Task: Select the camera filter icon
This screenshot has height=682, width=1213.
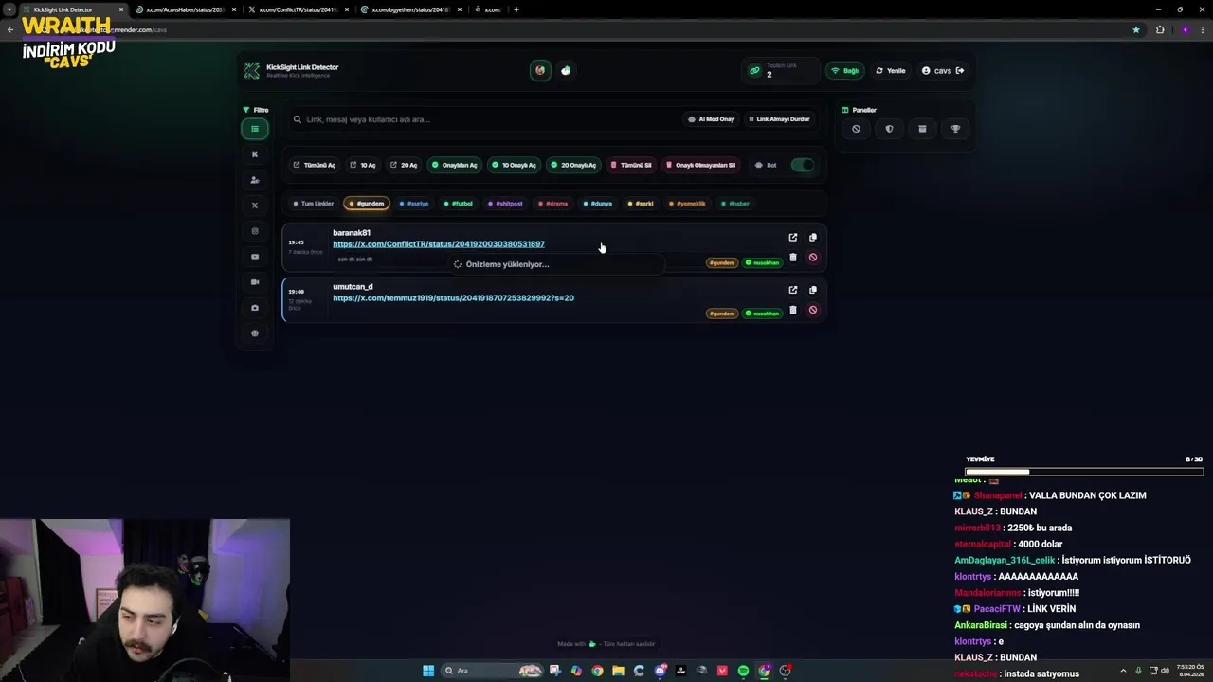Action: coord(254,308)
